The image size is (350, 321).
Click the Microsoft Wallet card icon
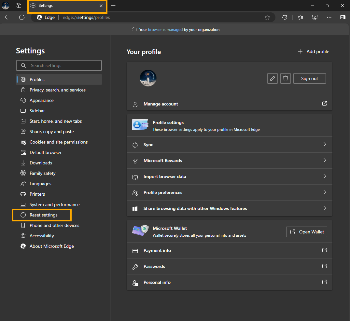click(140, 230)
